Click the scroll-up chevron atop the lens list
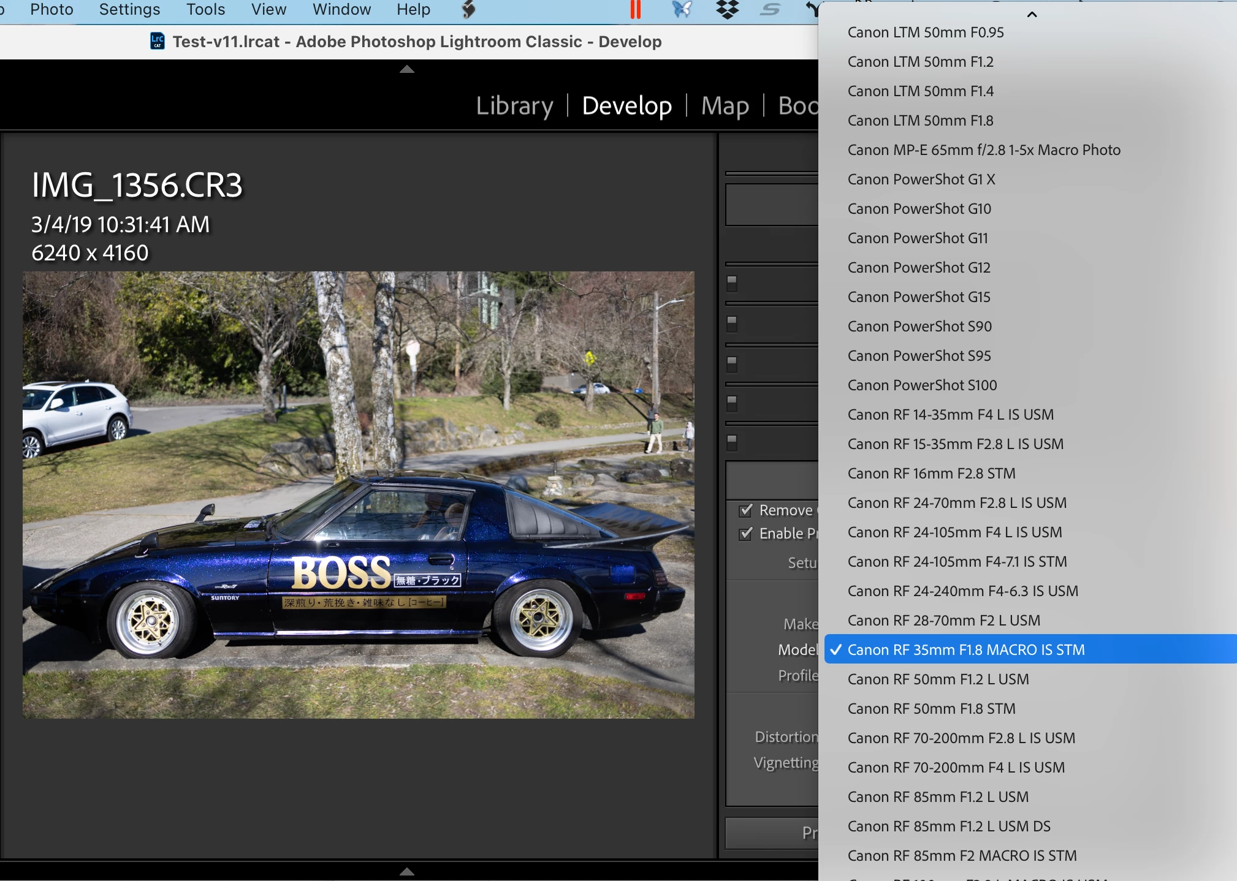 pyautogui.click(x=1032, y=14)
